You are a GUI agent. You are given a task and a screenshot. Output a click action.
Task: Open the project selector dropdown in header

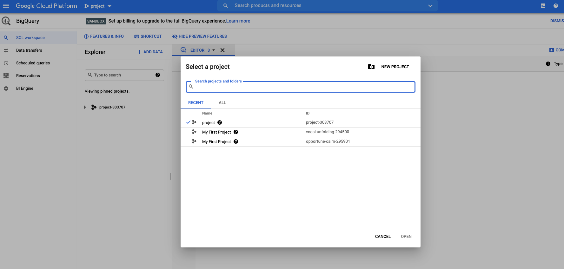pyautogui.click(x=98, y=6)
